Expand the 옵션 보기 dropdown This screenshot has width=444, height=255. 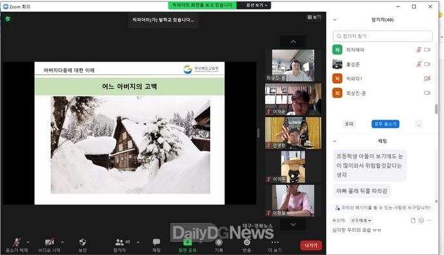[256, 5]
